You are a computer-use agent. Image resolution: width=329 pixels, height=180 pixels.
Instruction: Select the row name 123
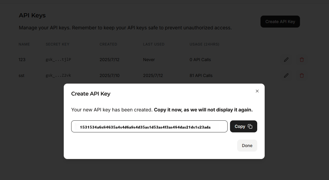22,60
